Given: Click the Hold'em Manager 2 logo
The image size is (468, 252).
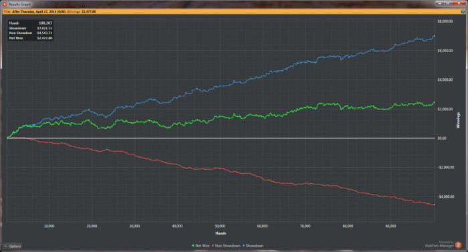Looking at the screenshot, I should pos(458,245).
